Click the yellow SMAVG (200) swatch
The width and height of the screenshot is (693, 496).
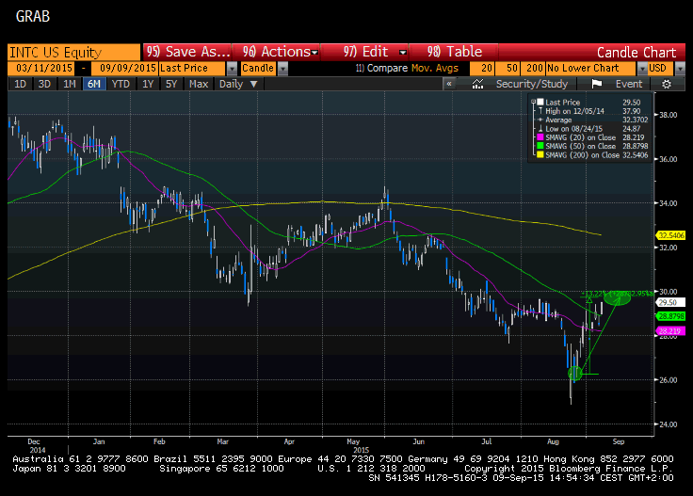[540, 155]
